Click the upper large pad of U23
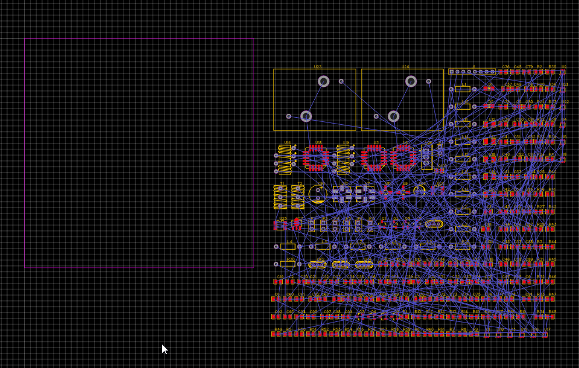579x368 pixels. click(x=324, y=81)
